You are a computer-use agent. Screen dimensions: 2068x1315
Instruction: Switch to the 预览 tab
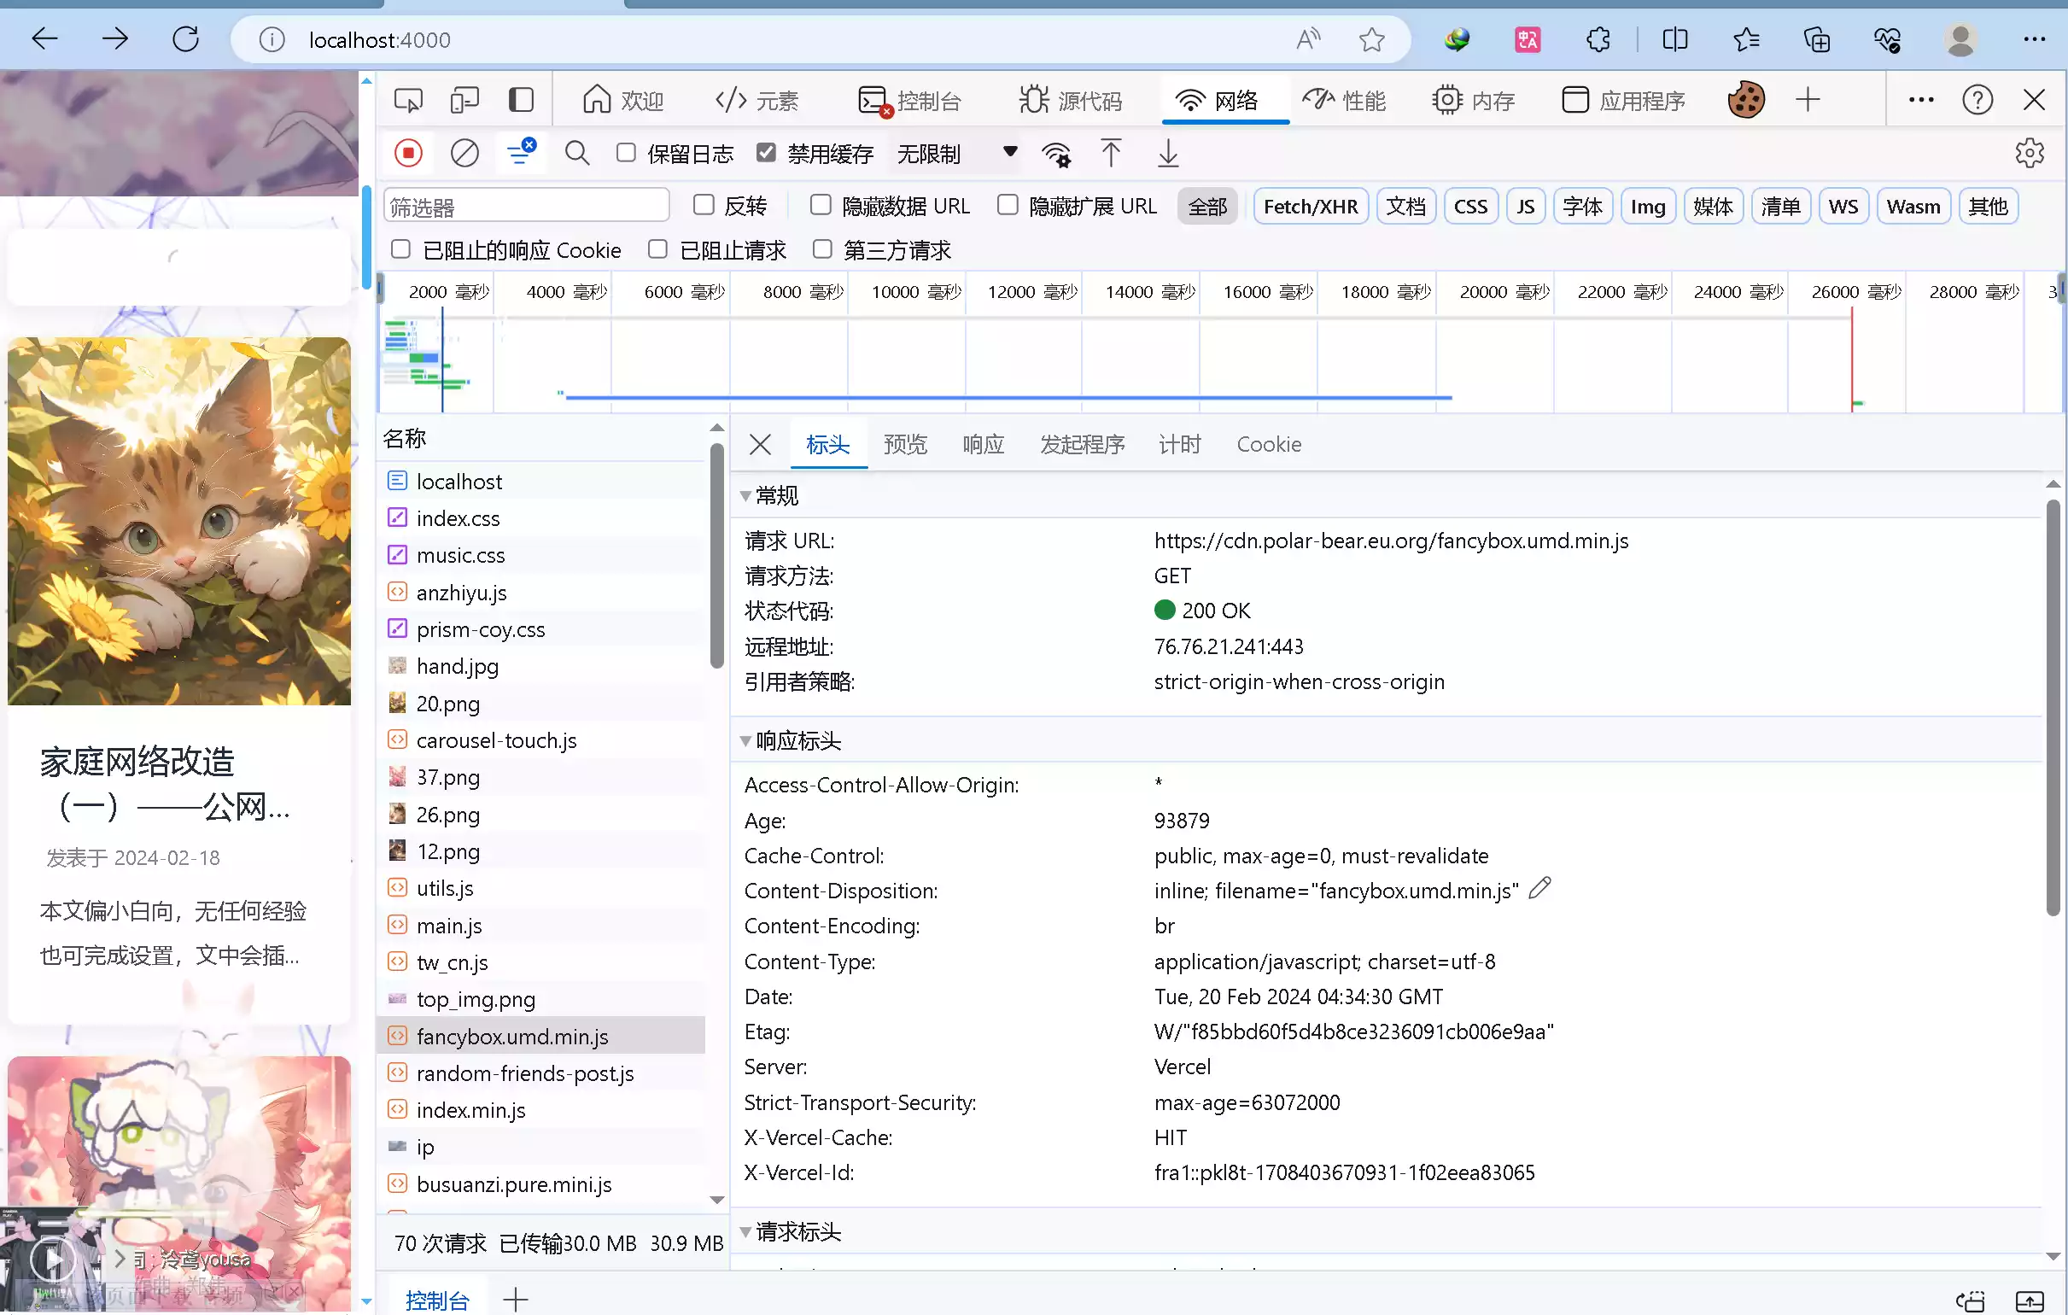905,444
